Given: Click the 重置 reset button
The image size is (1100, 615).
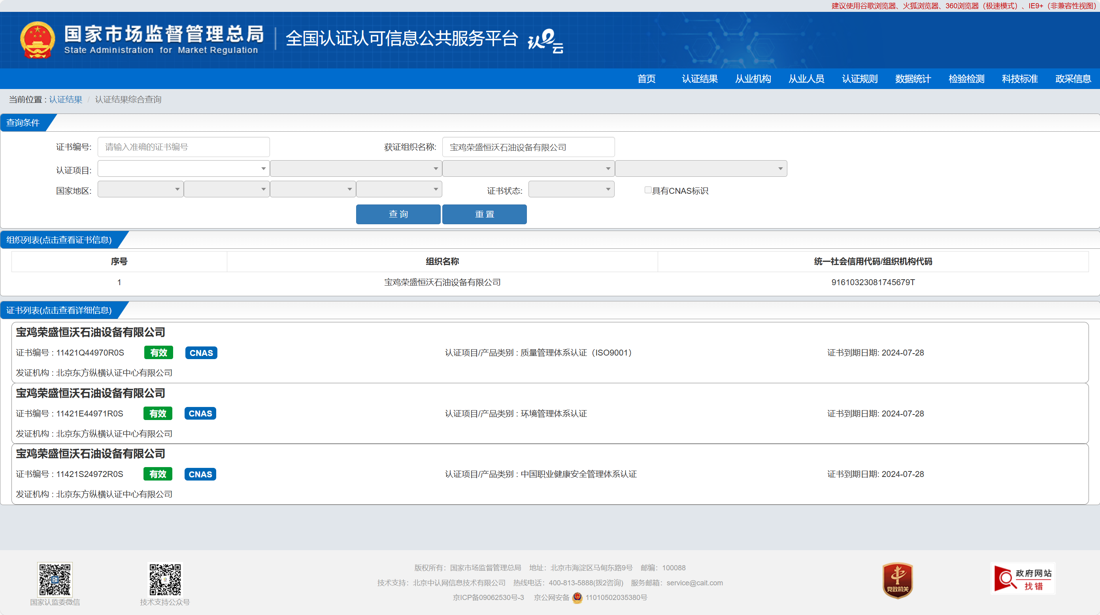Looking at the screenshot, I should [x=485, y=214].
